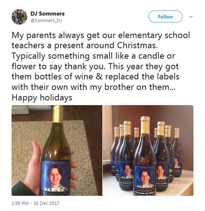Open the @Sommers_DJ handle link
Viewport: 205px width, 211px height.
click(x=46, y=20)
